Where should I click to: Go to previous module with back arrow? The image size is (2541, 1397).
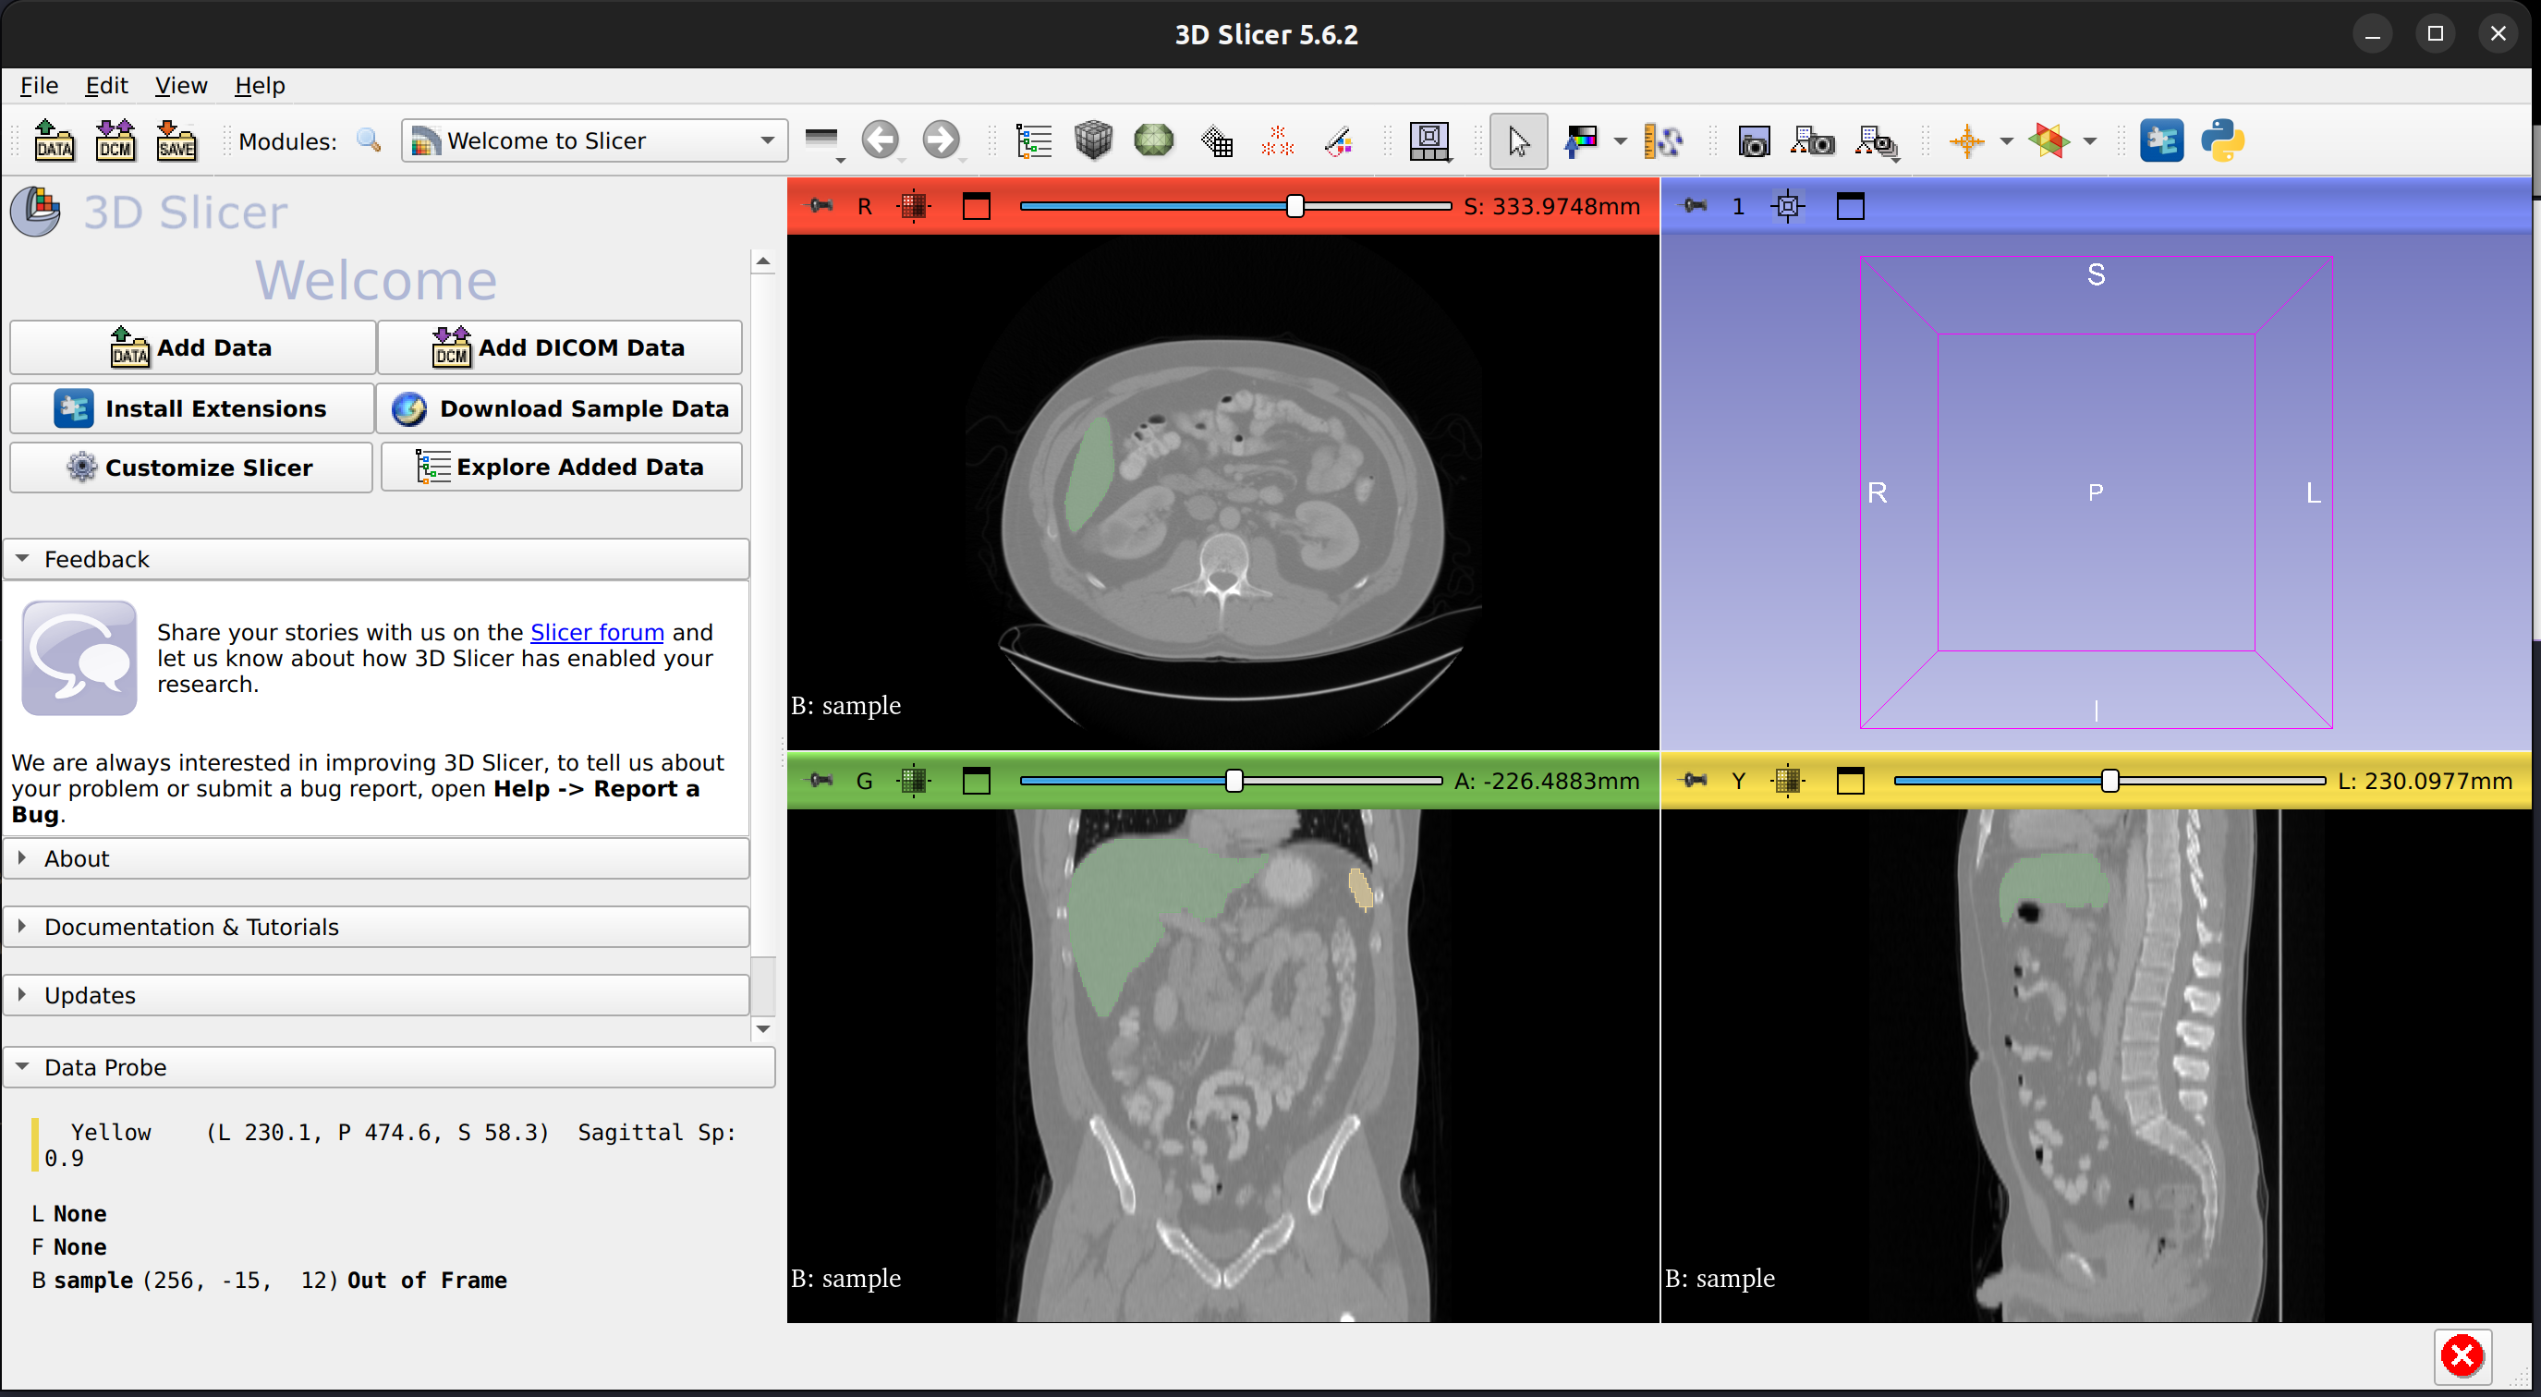click(x=880, y=141)
